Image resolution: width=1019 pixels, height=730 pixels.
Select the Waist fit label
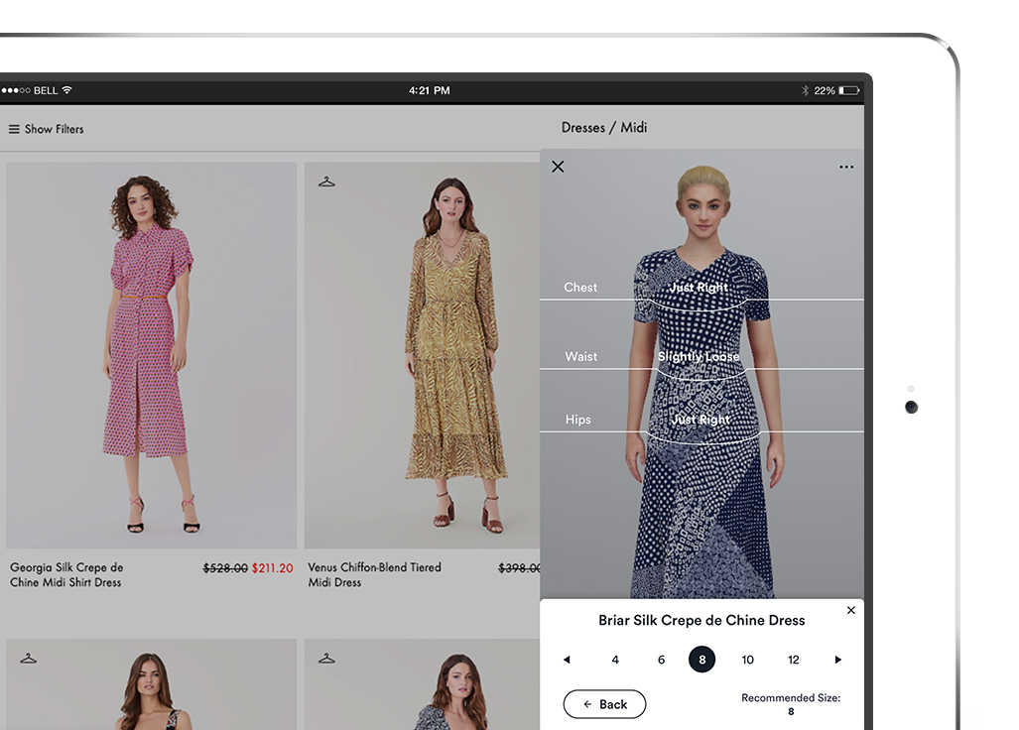(x=581, y=356)
